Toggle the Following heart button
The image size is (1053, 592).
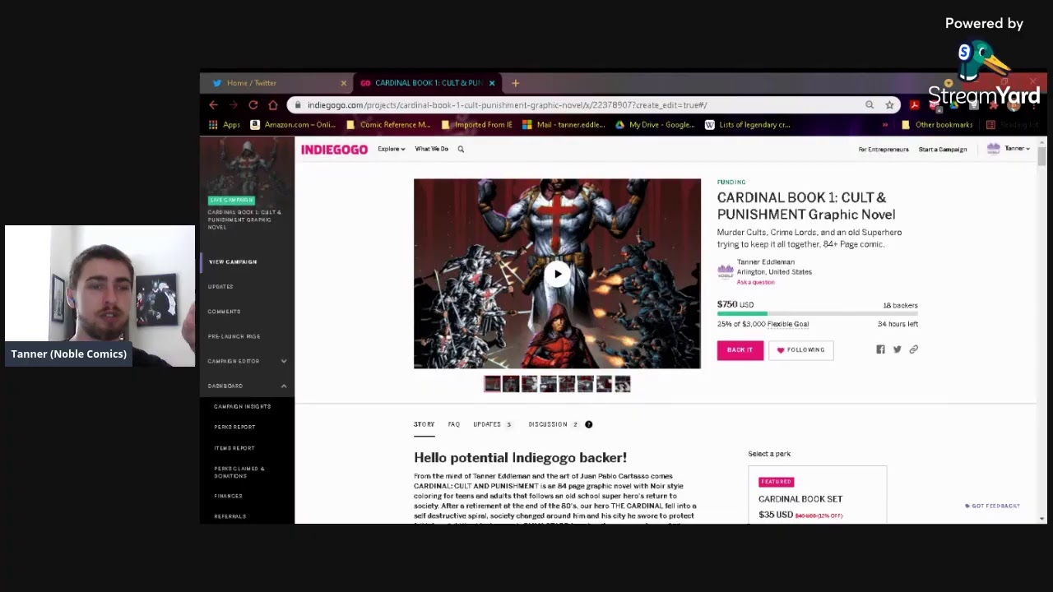point(800,349)
